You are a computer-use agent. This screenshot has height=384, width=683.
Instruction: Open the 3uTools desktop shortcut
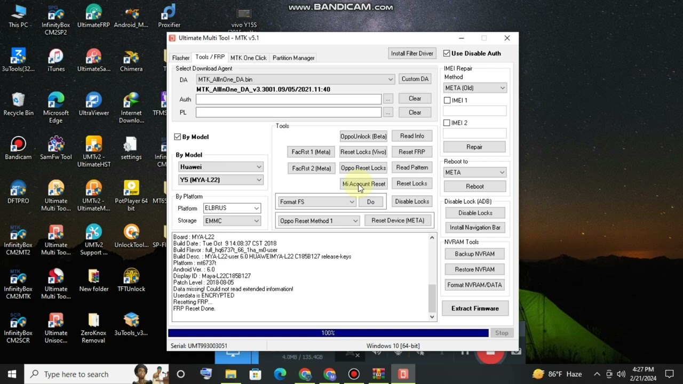[18, 60]
